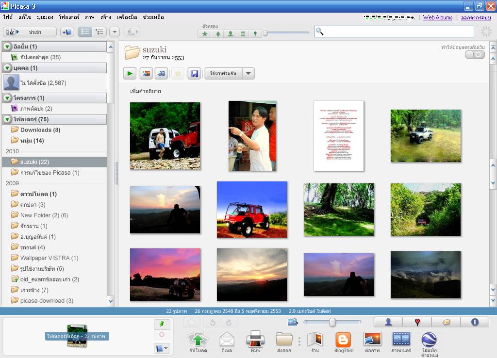Open the Tags panel button
The image size is (497, 358).
tap(446, 322)
